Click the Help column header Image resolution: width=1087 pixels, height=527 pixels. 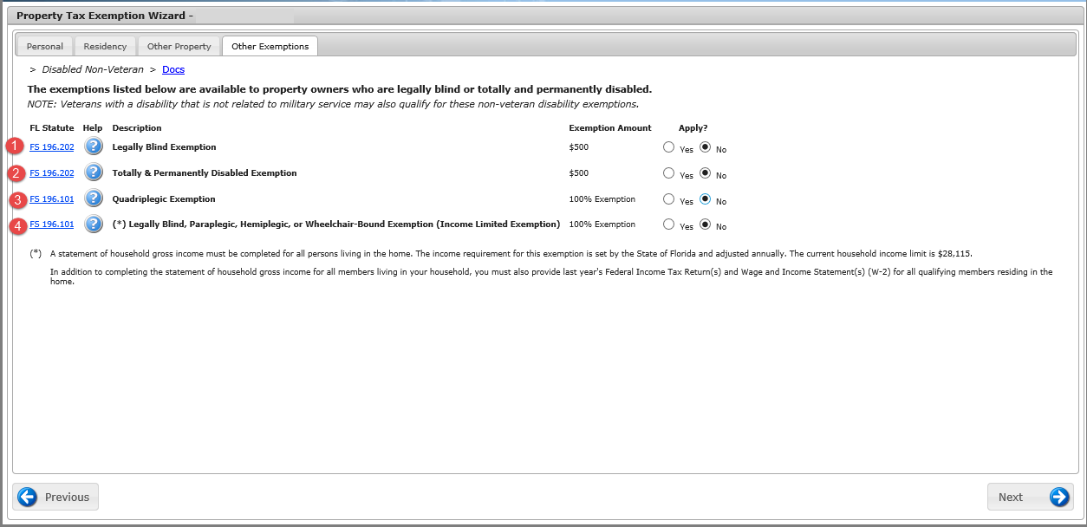(93, 128)
